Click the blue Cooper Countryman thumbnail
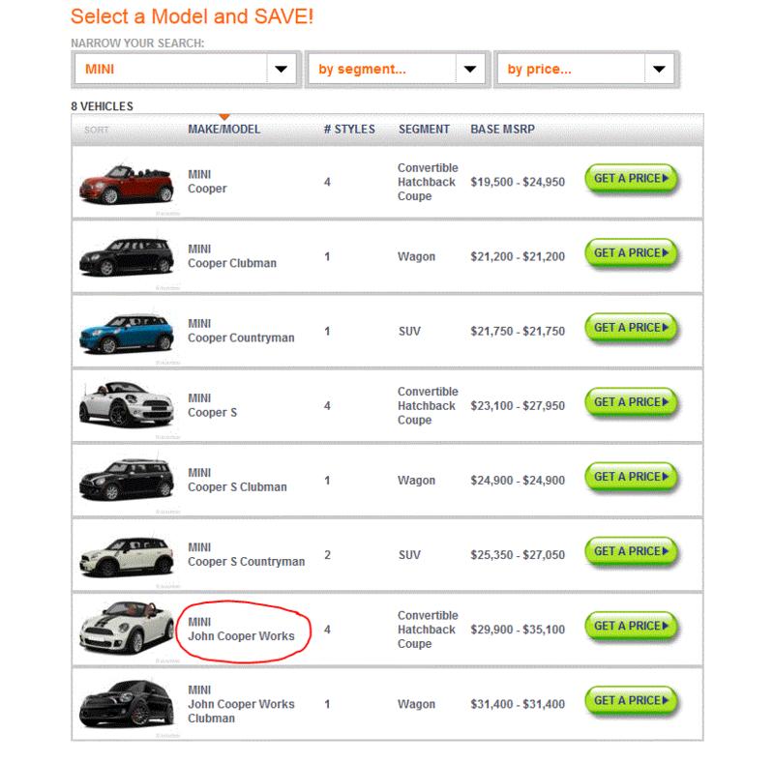774x763 pixels. [x=127, y=333]
